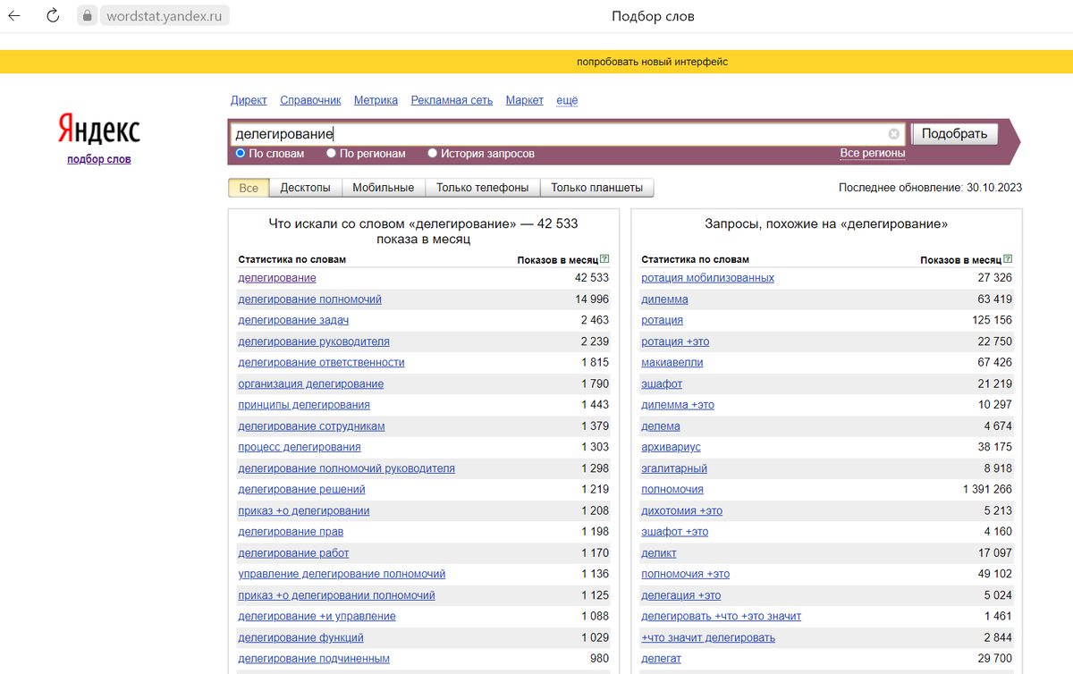Select the История запросов radio button
The image size is (1073, 674).
click(x=433, y=154)
